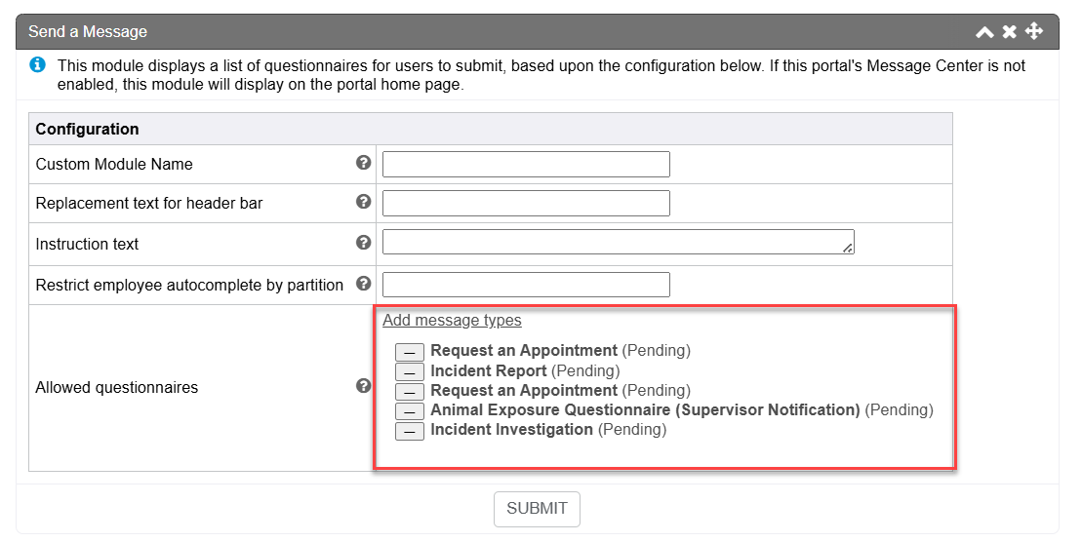Screen dimensions: 1082x542
Task: Remove the Incident Investigation questionnaire
Action: pyautogui.click(x=410, y=431)
